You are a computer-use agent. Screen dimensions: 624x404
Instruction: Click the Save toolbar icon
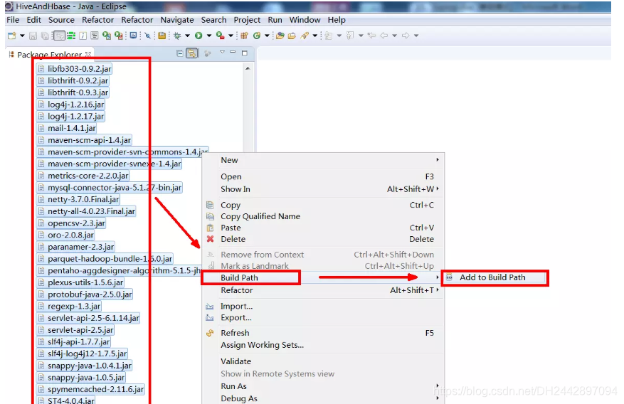33,36
